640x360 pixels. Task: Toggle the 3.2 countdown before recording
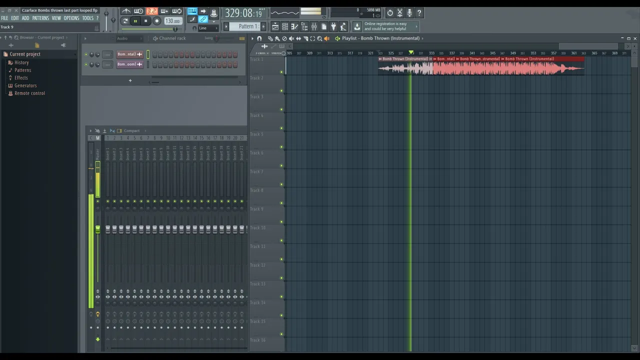tap(151, 11)
